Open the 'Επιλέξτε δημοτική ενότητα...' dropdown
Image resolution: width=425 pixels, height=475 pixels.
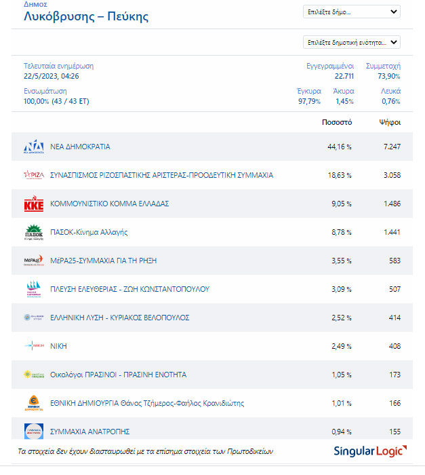coord(351,42)
